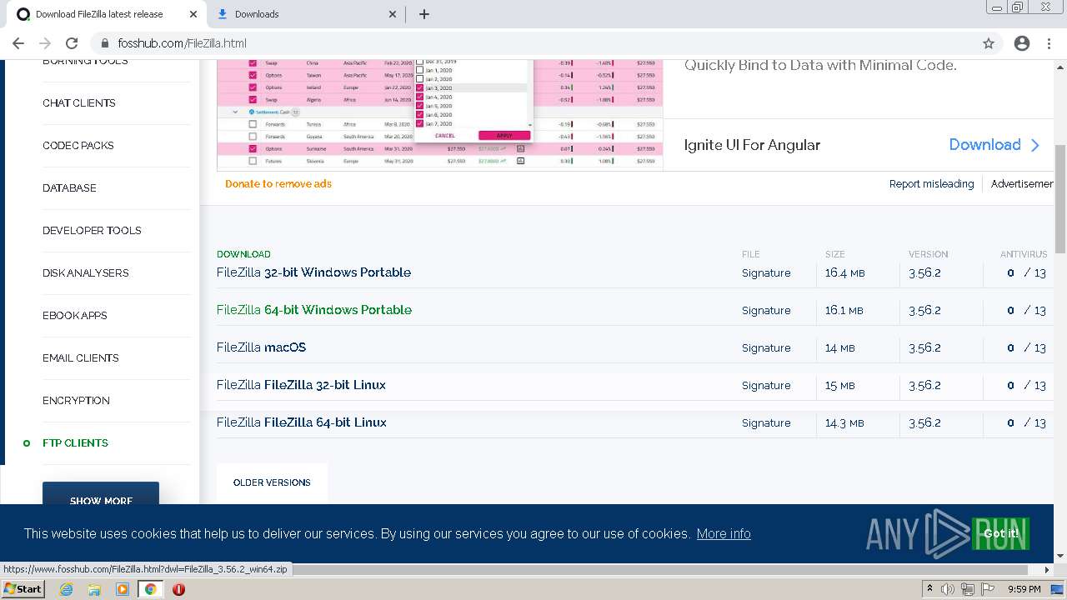Open Email Clients category
This screenshot has width=1067, height=600.
(x=81, y=358)
